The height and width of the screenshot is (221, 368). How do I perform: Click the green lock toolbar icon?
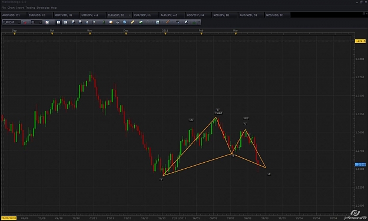pos(194,22)
